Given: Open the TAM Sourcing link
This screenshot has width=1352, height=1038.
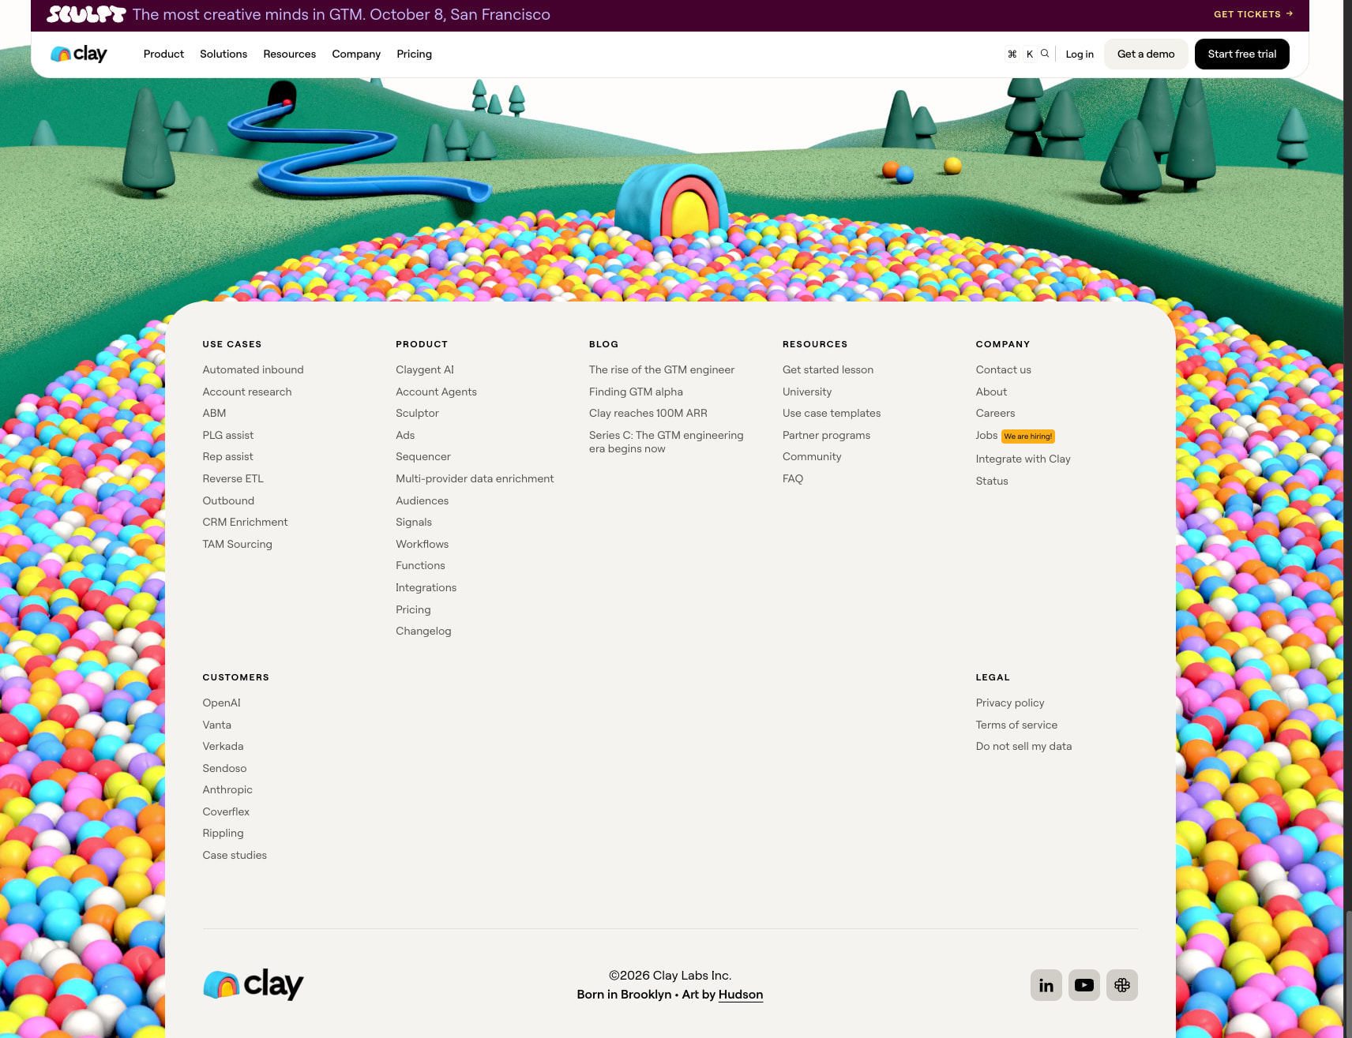Looking at the screenshot, I should [237, 544].
